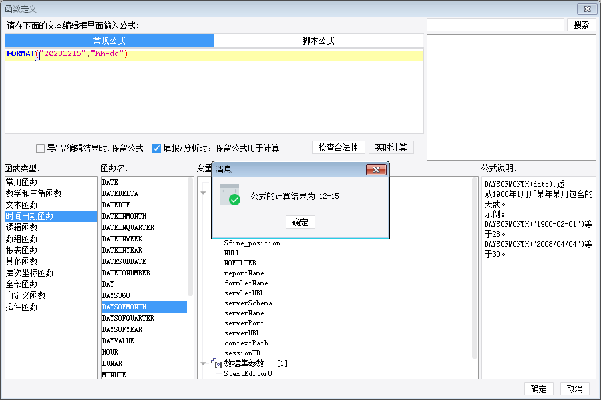Click the bottom 确定 button

tap(538, 389)
